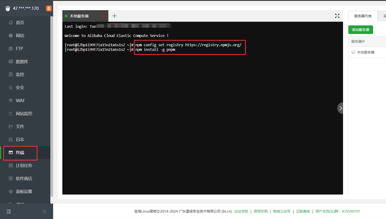Click 添加服务器 add server button
386x219 pixels.
click(x=360, y=30)
